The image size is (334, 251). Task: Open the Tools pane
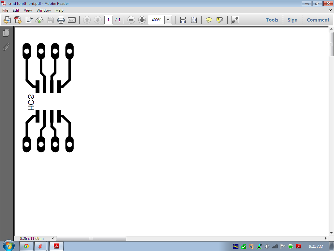[272, 20]
